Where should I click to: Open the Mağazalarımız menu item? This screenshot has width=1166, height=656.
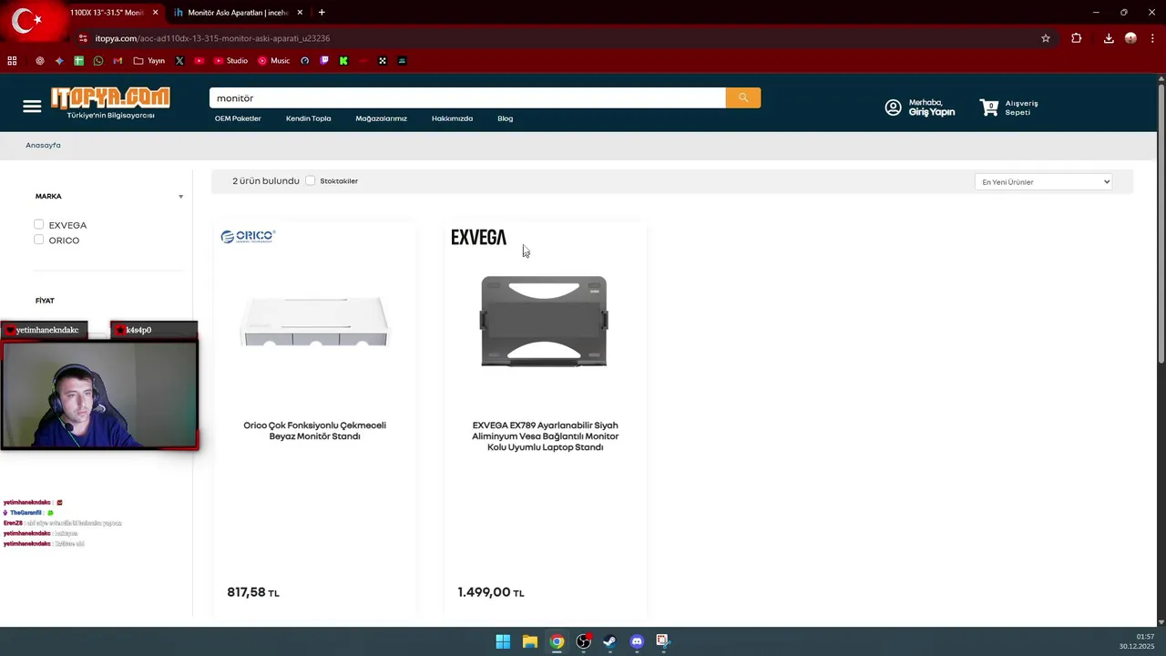tap(381, 118)
